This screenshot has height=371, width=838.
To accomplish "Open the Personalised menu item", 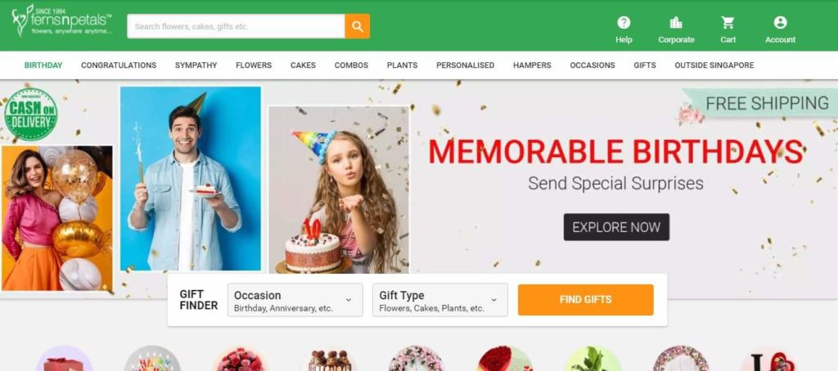I will point(465,65).
